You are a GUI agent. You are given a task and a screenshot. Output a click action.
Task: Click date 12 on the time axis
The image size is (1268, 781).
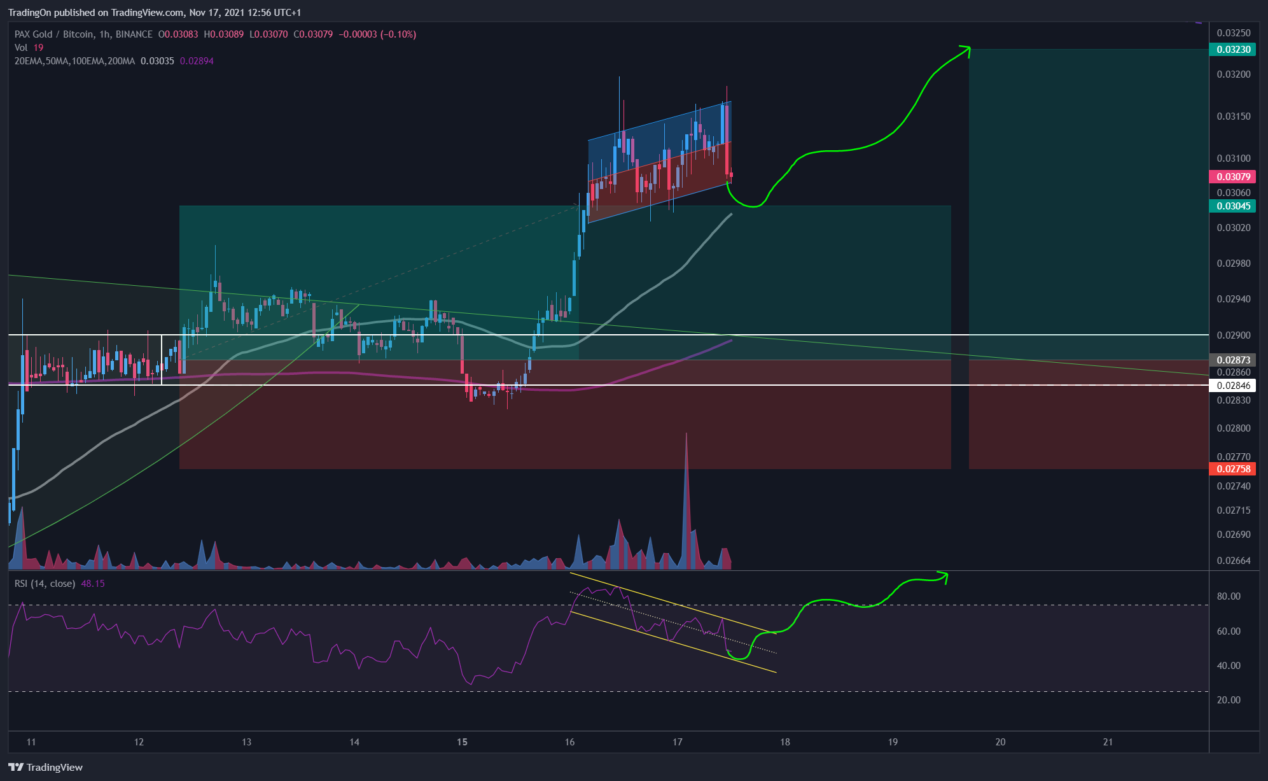coord(139,742)
